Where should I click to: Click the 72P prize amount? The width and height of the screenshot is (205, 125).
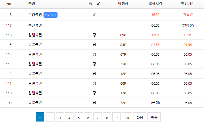(123, 103)
